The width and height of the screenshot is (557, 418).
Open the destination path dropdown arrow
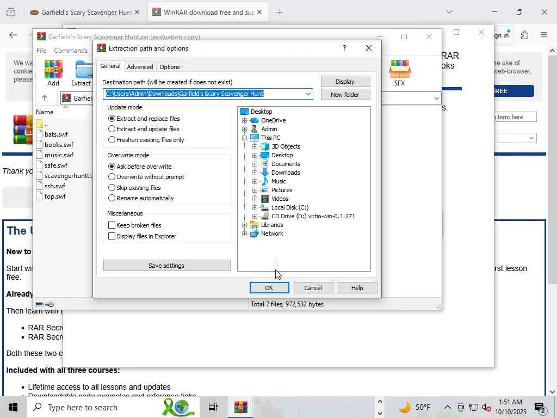coord(308,94)
